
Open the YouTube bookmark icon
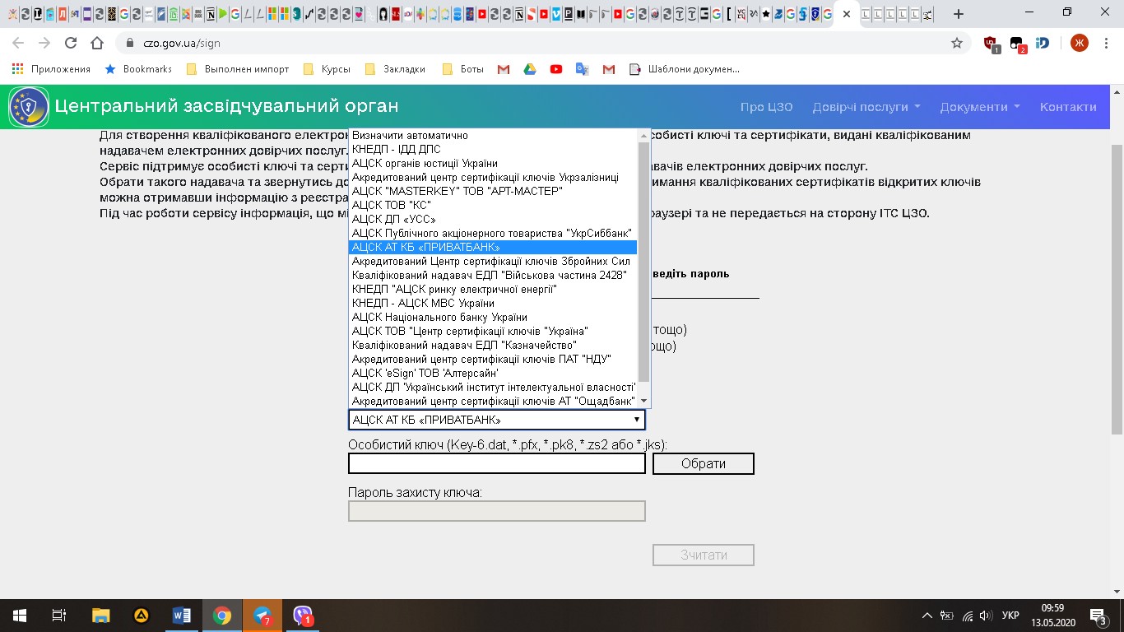coord(556,69)
